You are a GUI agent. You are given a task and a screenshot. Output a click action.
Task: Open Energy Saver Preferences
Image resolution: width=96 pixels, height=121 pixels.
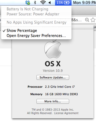point(36,36)
